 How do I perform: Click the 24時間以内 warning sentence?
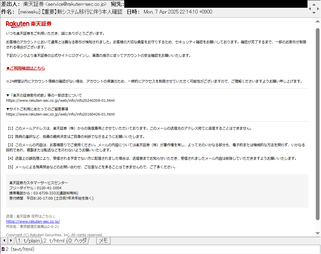click(154, 81)
